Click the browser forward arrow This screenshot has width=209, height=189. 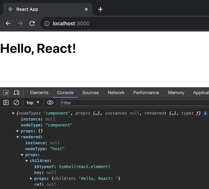click(x=20, y=23)
